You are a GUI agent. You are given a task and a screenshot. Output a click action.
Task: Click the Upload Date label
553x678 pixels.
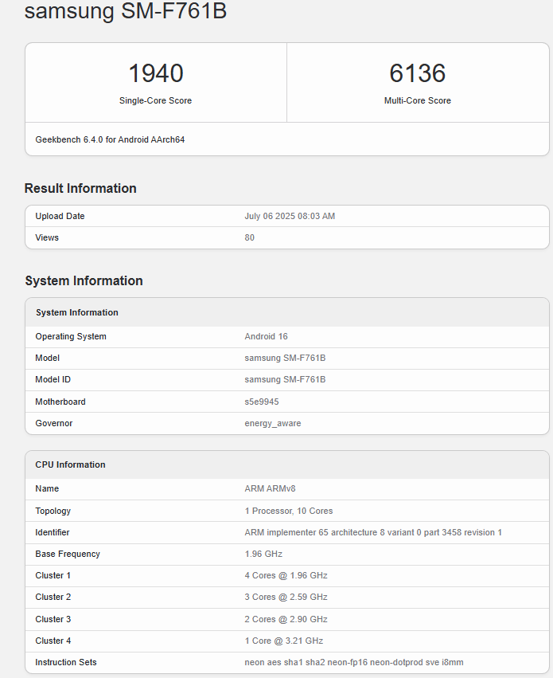60,216
